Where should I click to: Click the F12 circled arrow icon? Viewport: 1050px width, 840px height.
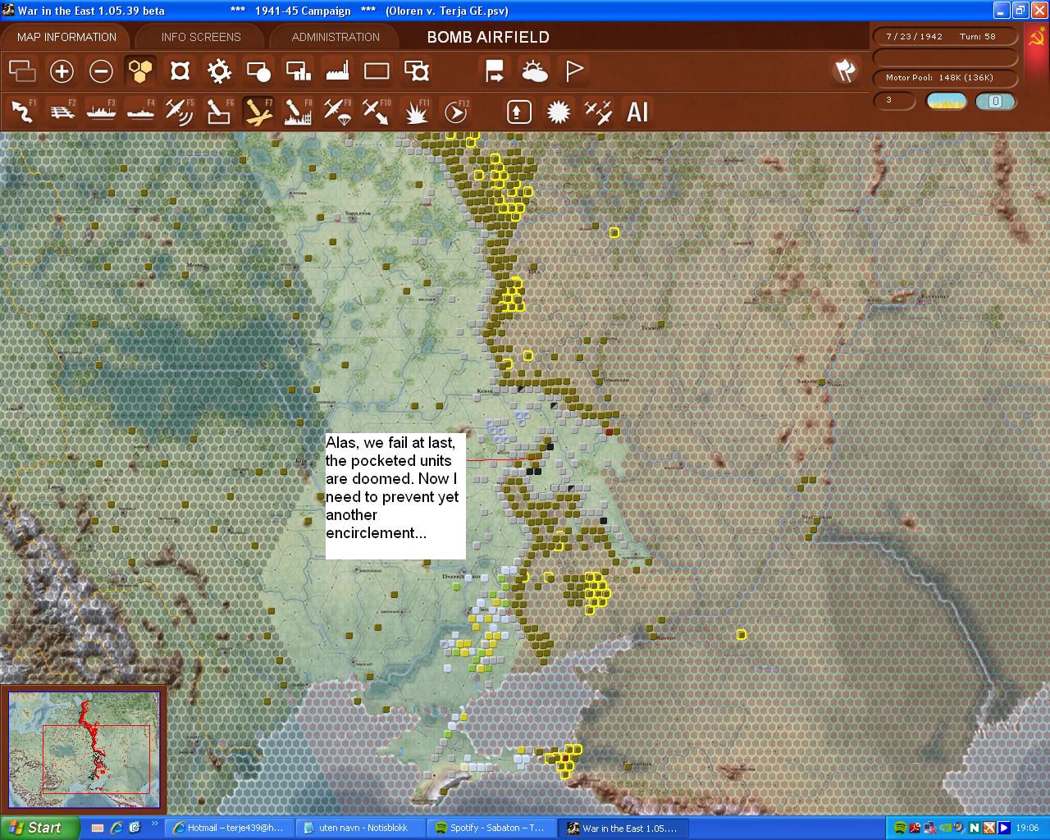point(455,111)
